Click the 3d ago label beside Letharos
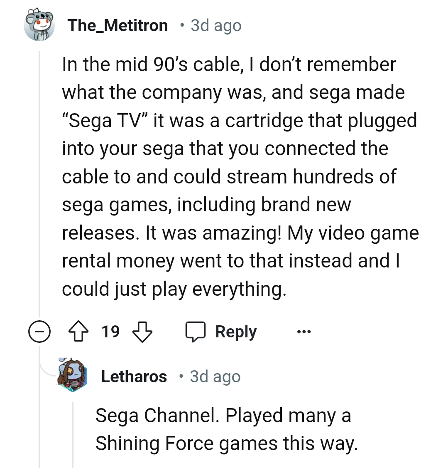 (x=215, y=376)
